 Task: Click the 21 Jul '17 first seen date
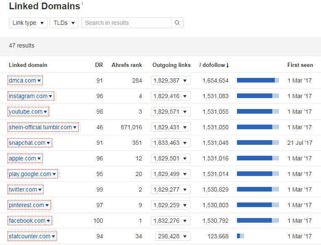(x=300, y=143)
